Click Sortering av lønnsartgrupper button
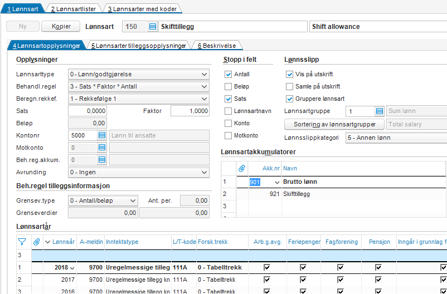This screenshot has height=294, width=447. pyautogui.click(x=334, y=125)
